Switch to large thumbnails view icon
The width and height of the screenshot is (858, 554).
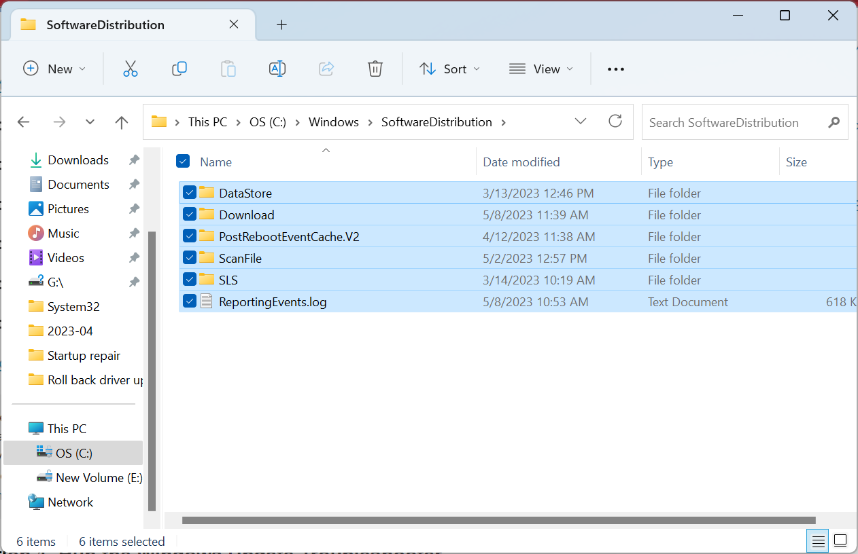[840, 541]
